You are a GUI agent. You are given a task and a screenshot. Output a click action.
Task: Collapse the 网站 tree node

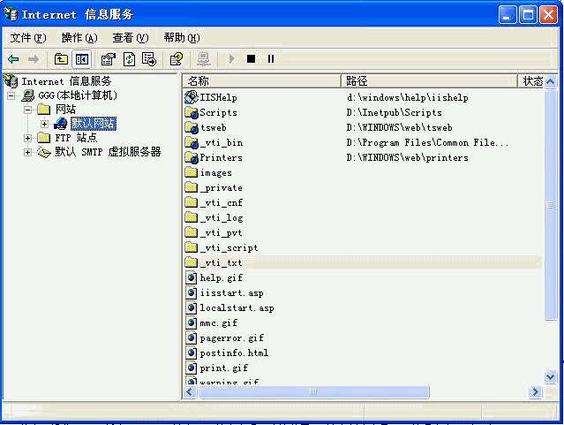pos(28,110)
